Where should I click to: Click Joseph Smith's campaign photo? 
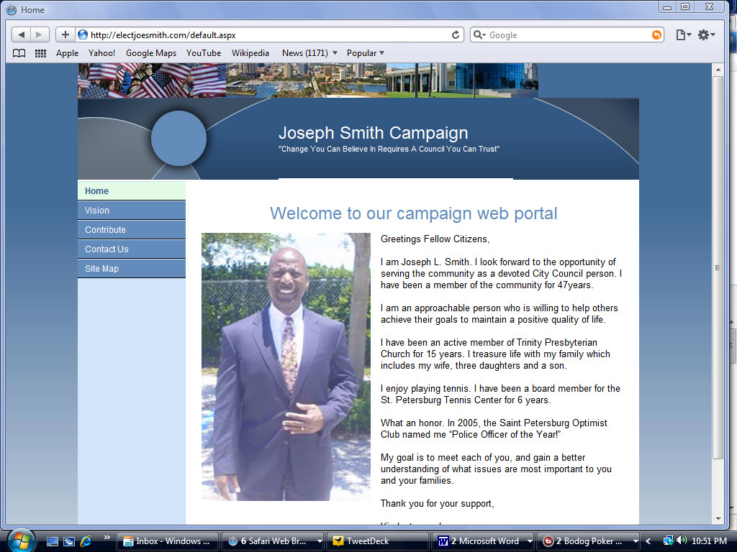tap(286, 367)
